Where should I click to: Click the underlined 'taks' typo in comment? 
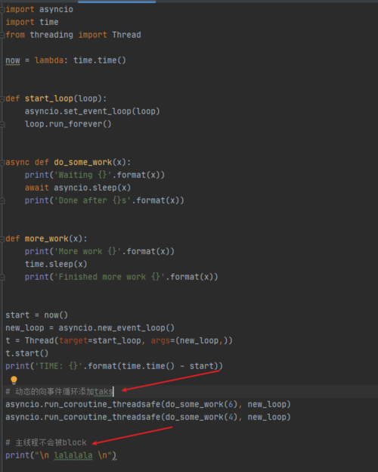pyautogui.click(x=104, y=392)
